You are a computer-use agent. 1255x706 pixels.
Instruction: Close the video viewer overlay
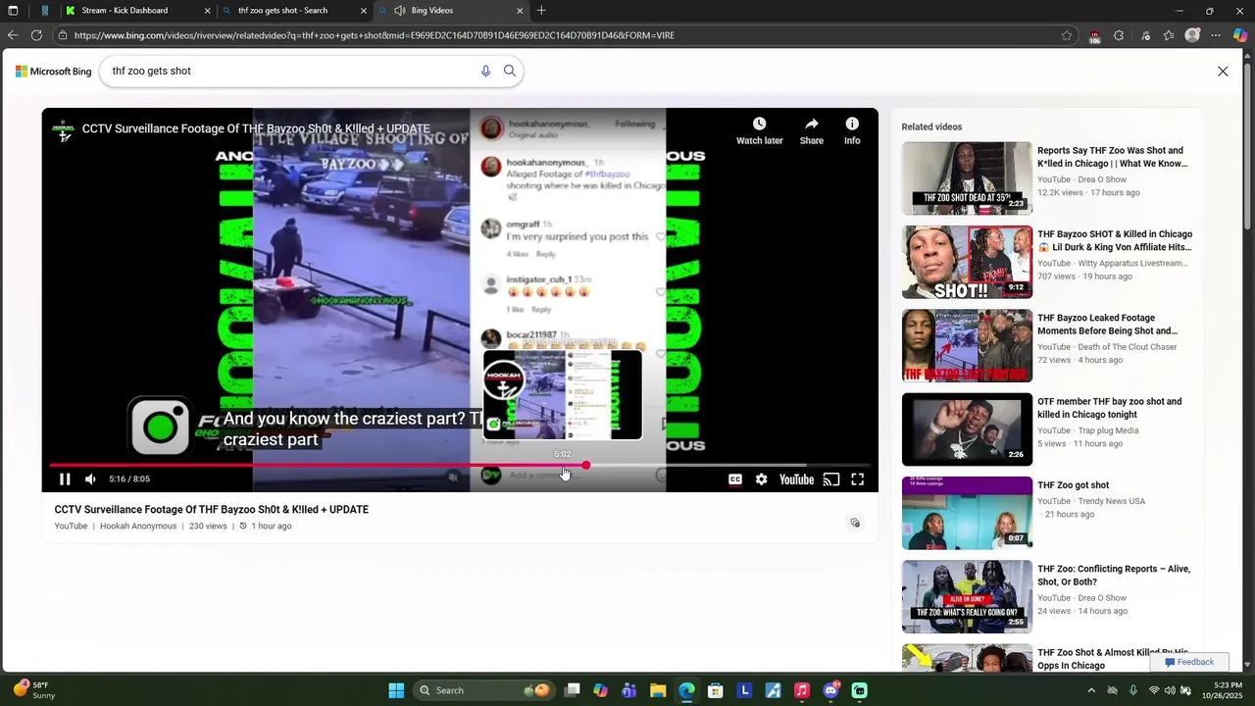(1223, 72)
